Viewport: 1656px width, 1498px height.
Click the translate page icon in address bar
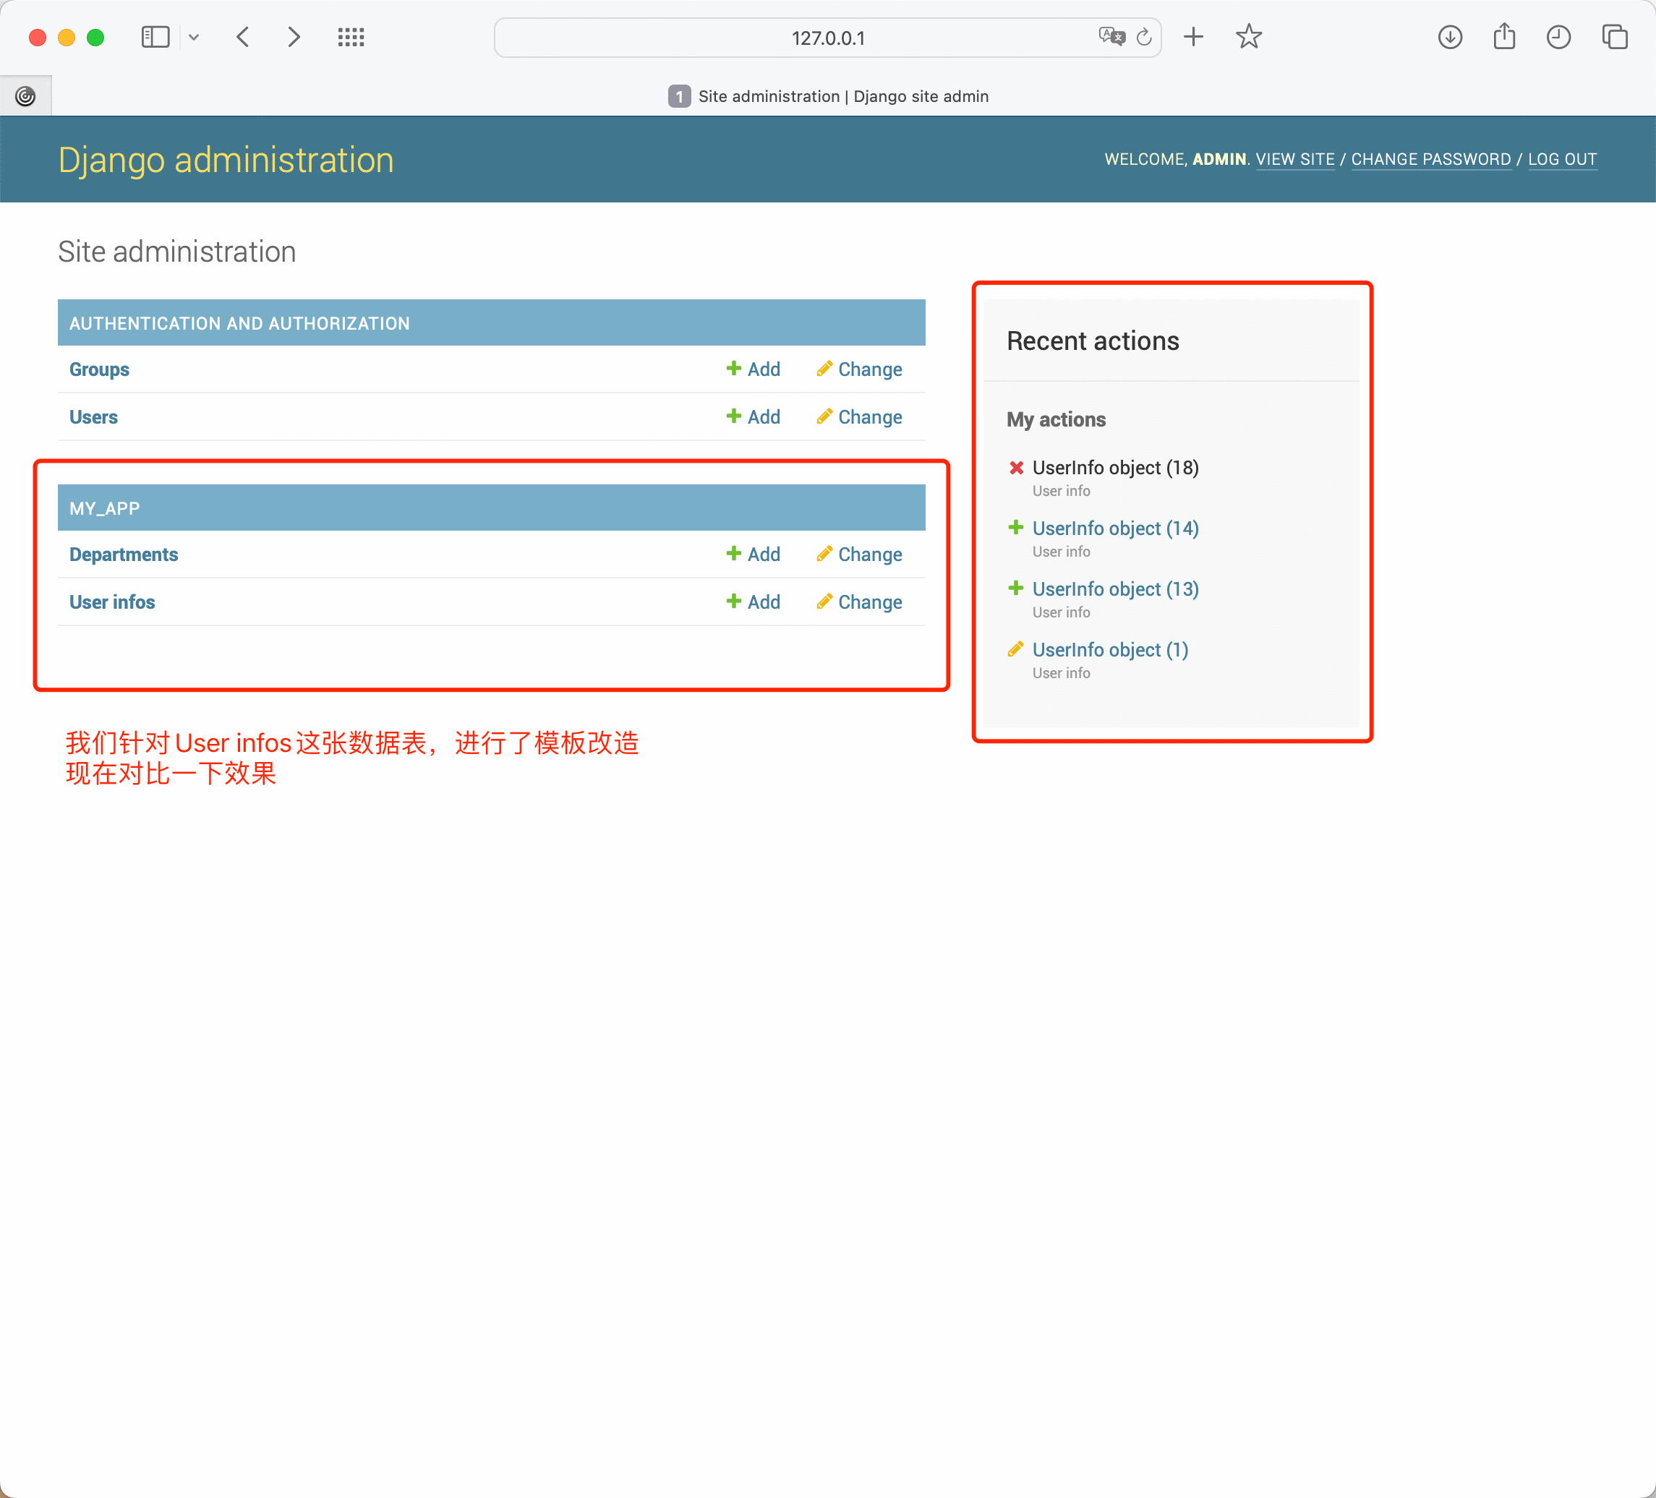click(1111, 36)
